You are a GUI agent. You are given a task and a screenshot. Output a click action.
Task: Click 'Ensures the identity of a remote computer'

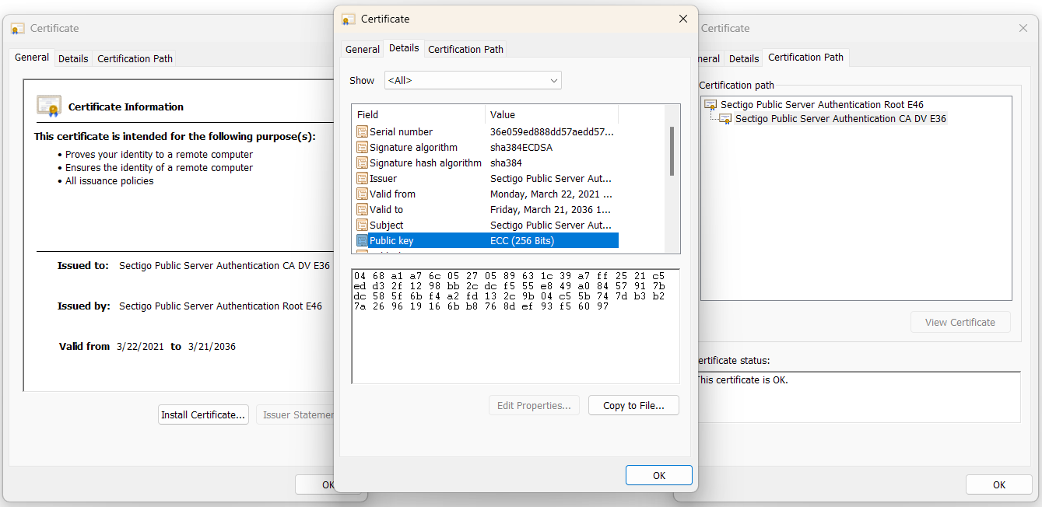(159, 168)
